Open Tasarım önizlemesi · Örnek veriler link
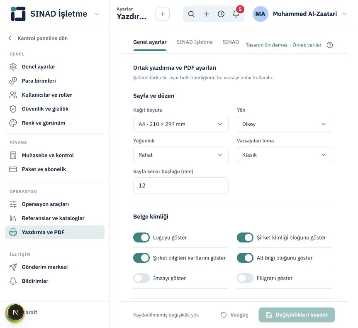Viewport: 358px width, 328px height. [x=284, y=45]
